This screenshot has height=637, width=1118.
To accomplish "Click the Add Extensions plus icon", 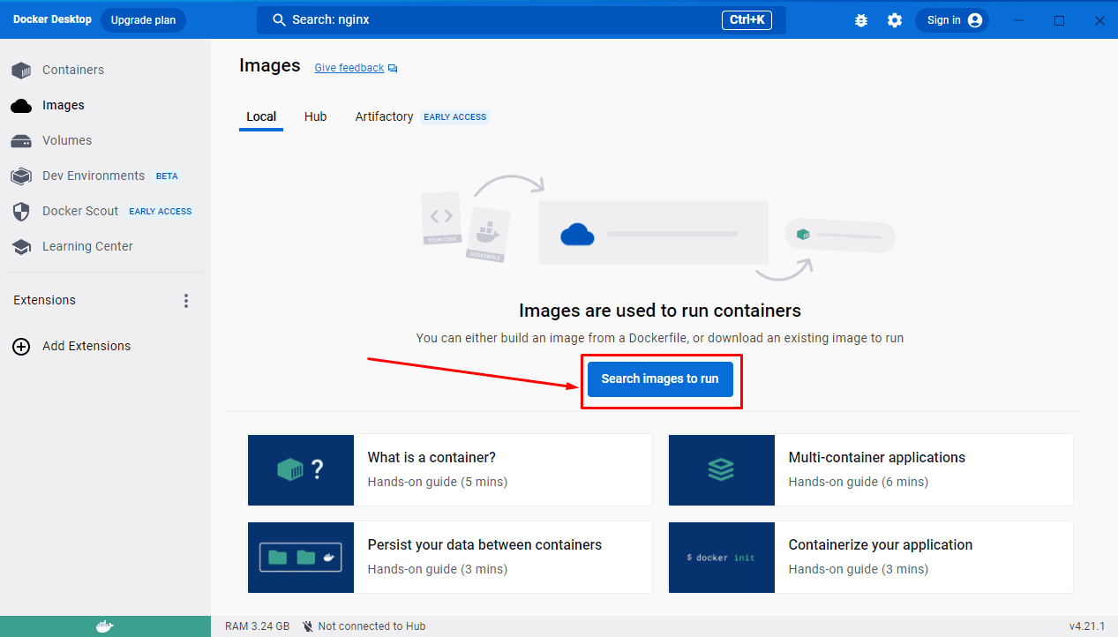I will coord(21,347).
